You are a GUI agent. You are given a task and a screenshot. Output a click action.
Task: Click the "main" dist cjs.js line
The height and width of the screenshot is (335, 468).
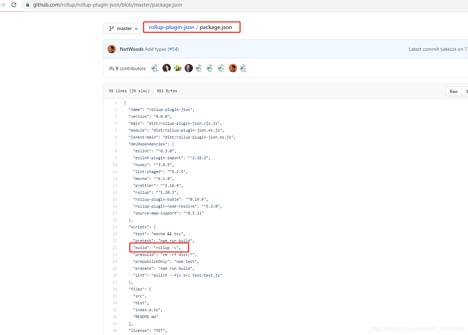tap(175, 123)
